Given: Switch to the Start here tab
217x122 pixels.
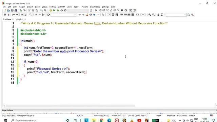Looking at the screenshot, I should (7, 19).
